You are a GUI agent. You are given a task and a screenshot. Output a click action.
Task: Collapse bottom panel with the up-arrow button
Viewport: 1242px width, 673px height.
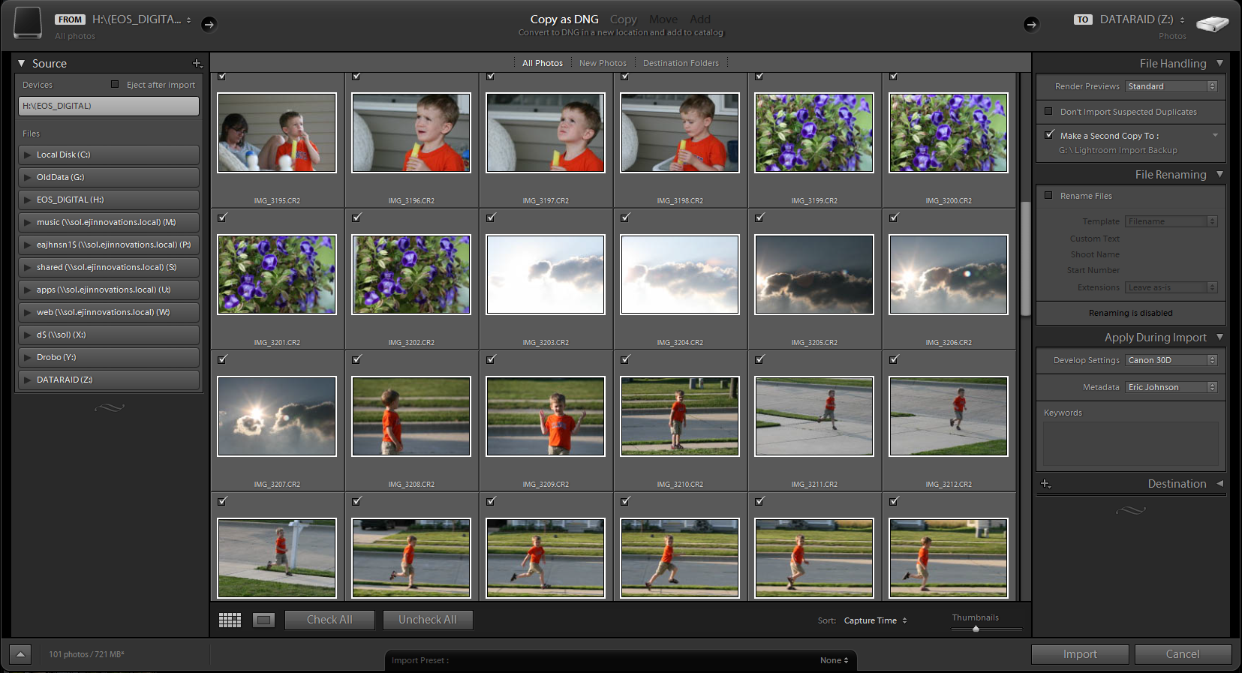(x=20, y=654)
